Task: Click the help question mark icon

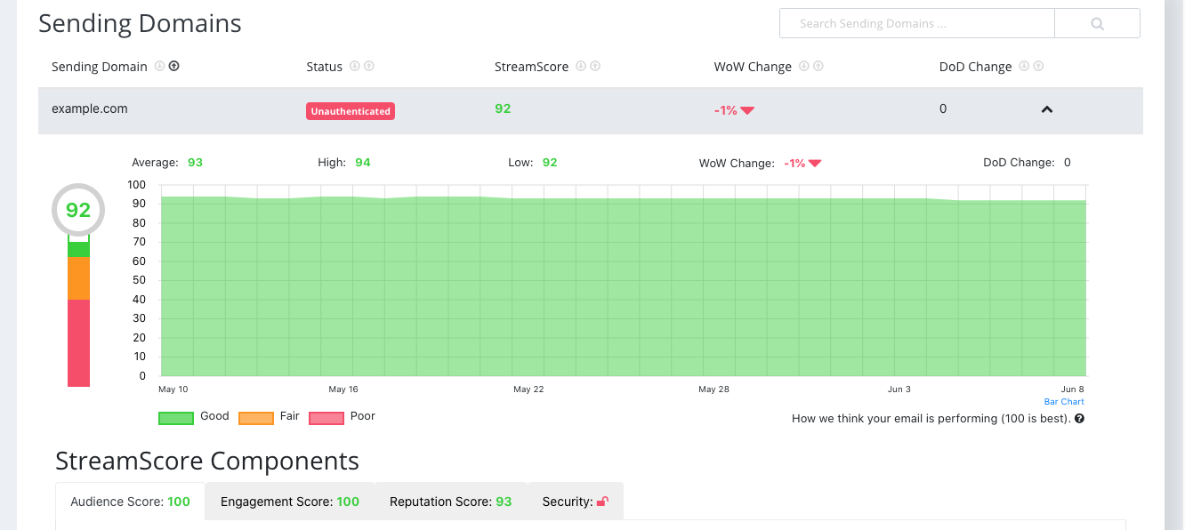Action: (1079, 419)
